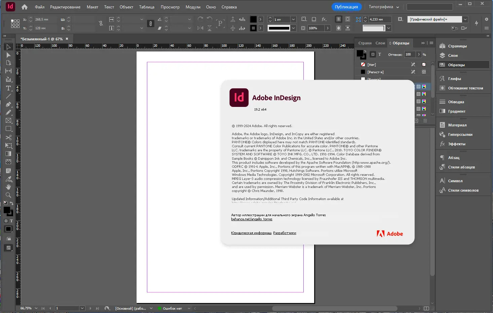Click the fx effects icon in control bar
Viewport: 493px width, 313px height.
(324, 19)
